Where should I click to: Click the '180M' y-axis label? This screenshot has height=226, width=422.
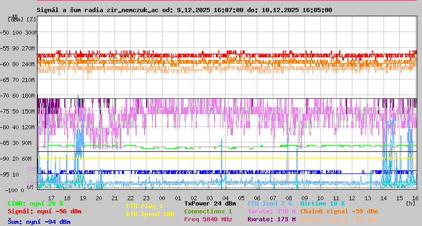click(x=28, y=96)
